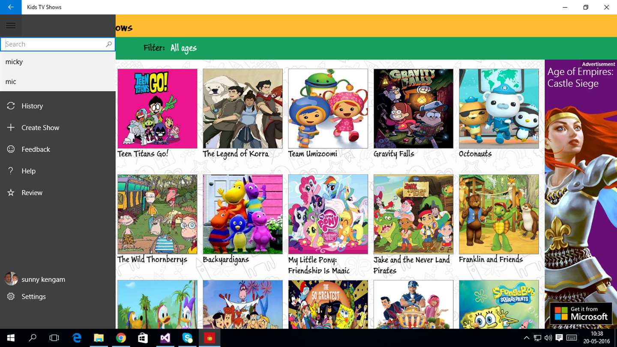
Task: Click the Kids TV Shows taskbar icon
Action: point(209,338)
